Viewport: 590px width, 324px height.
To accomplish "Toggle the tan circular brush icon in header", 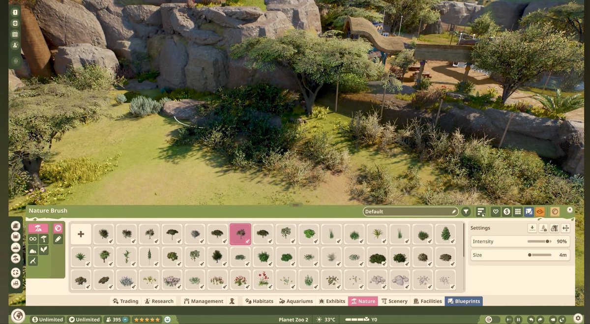I will [x=555, y=211].
